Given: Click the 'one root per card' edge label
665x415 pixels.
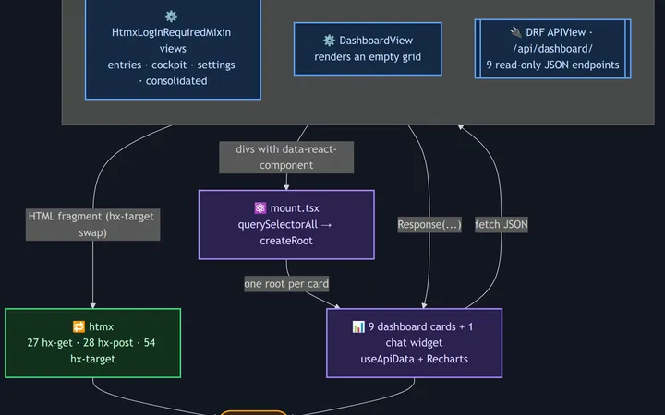Looking at the screenshot, I should [286, 284].
